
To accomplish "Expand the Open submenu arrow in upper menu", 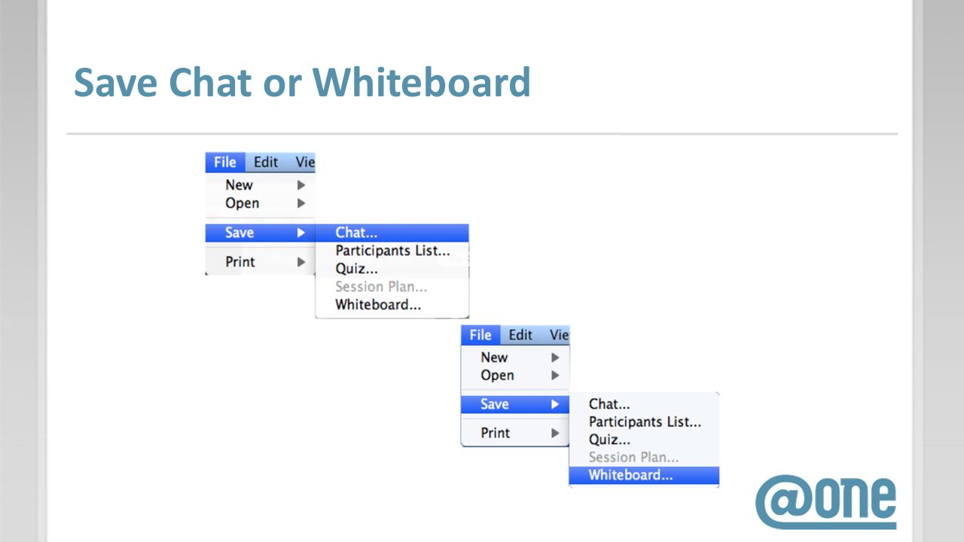I will [301, 203].
